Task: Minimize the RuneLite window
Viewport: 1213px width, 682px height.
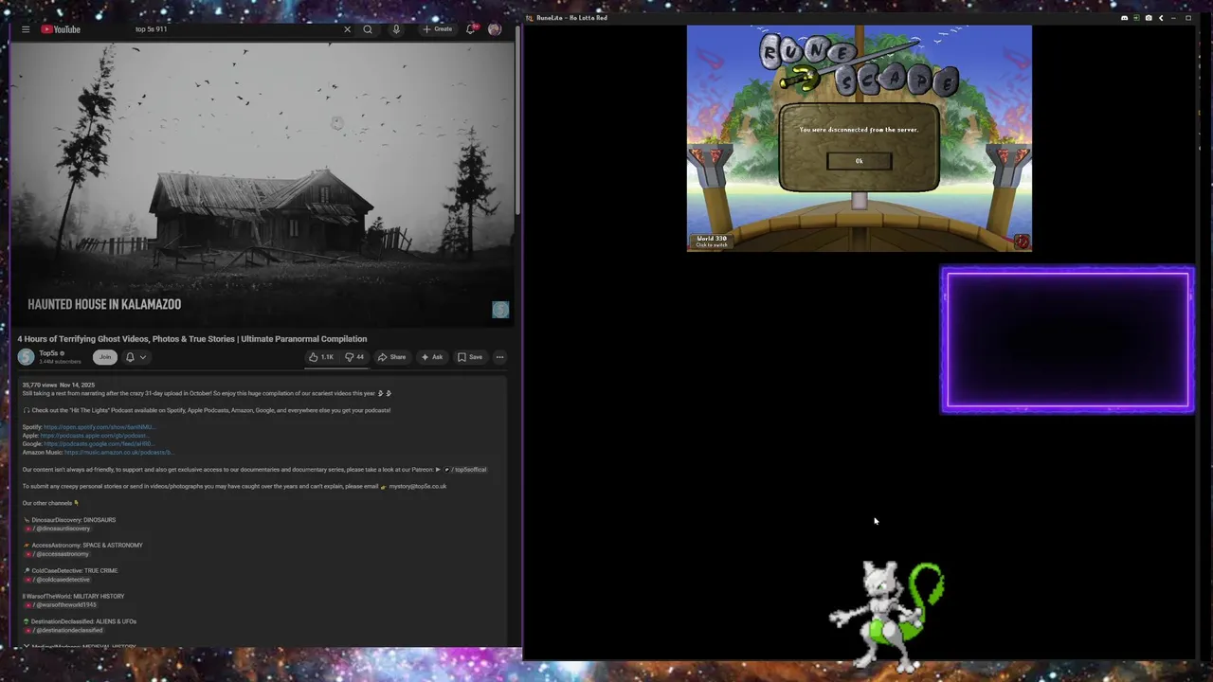Action: pyautogui.click(x=1174, y=18)
